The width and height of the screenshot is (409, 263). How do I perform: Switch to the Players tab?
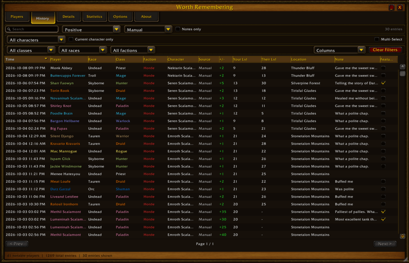pos(17,17)
